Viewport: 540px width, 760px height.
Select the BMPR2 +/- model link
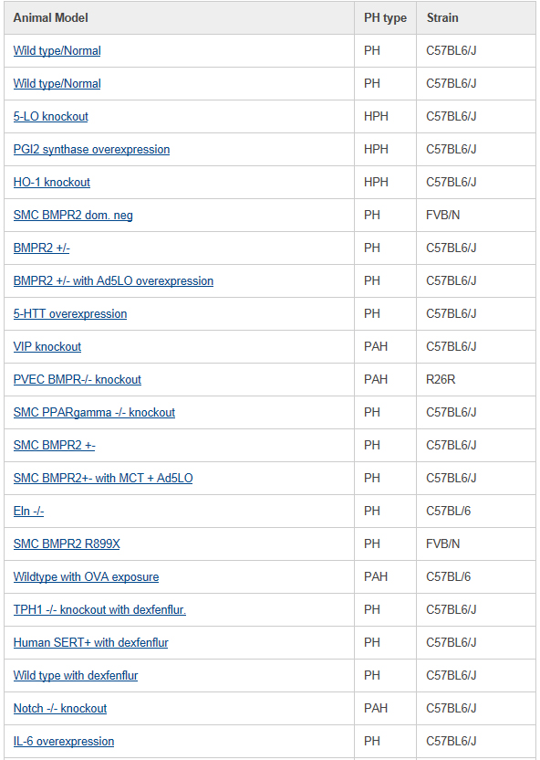42,248
